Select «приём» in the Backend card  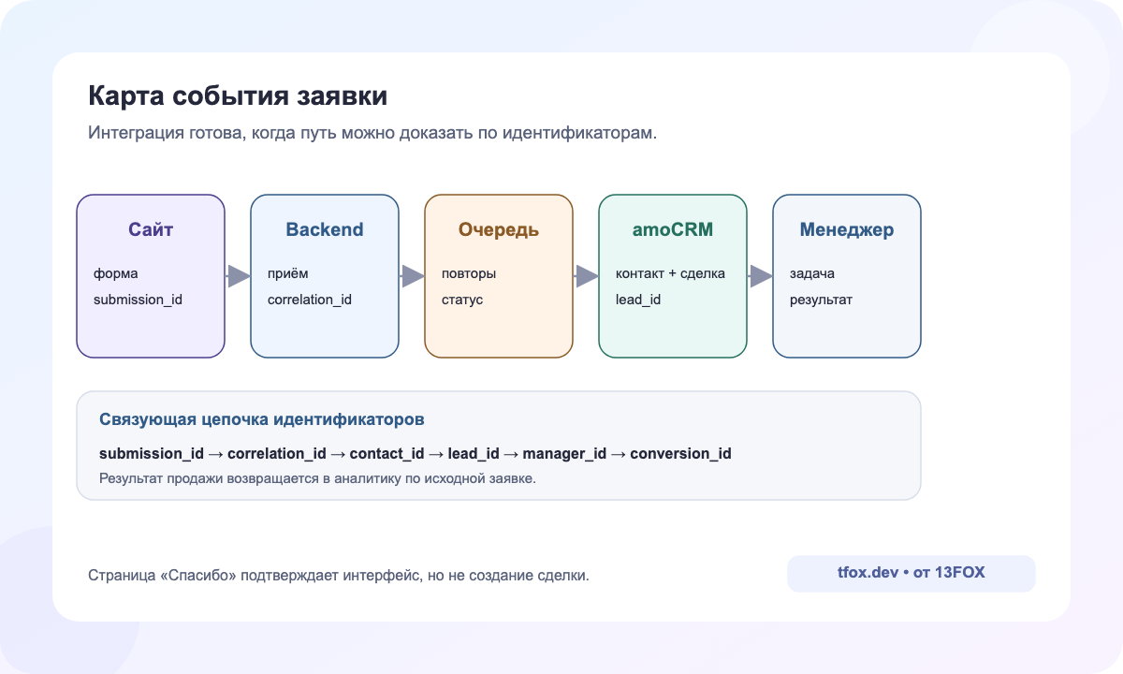point(288,273)
